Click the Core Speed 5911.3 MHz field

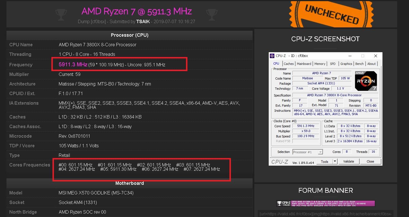tap(306, 126)
